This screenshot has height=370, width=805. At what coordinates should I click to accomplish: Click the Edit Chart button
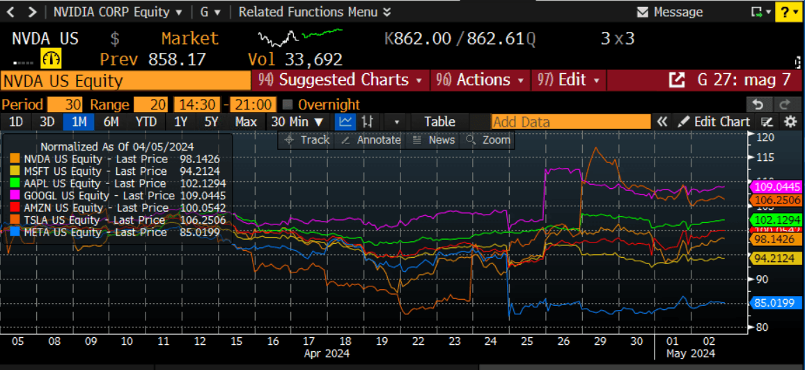point(714,122)
